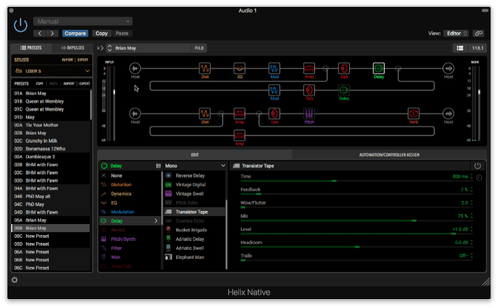This screenshot has height=308, width=498.
Task: Switch to the PRESETS tab
Action: pyautogui.click(x=31, y=48)
